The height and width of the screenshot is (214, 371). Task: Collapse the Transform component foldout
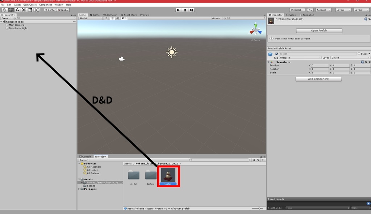tap(268, 62)
